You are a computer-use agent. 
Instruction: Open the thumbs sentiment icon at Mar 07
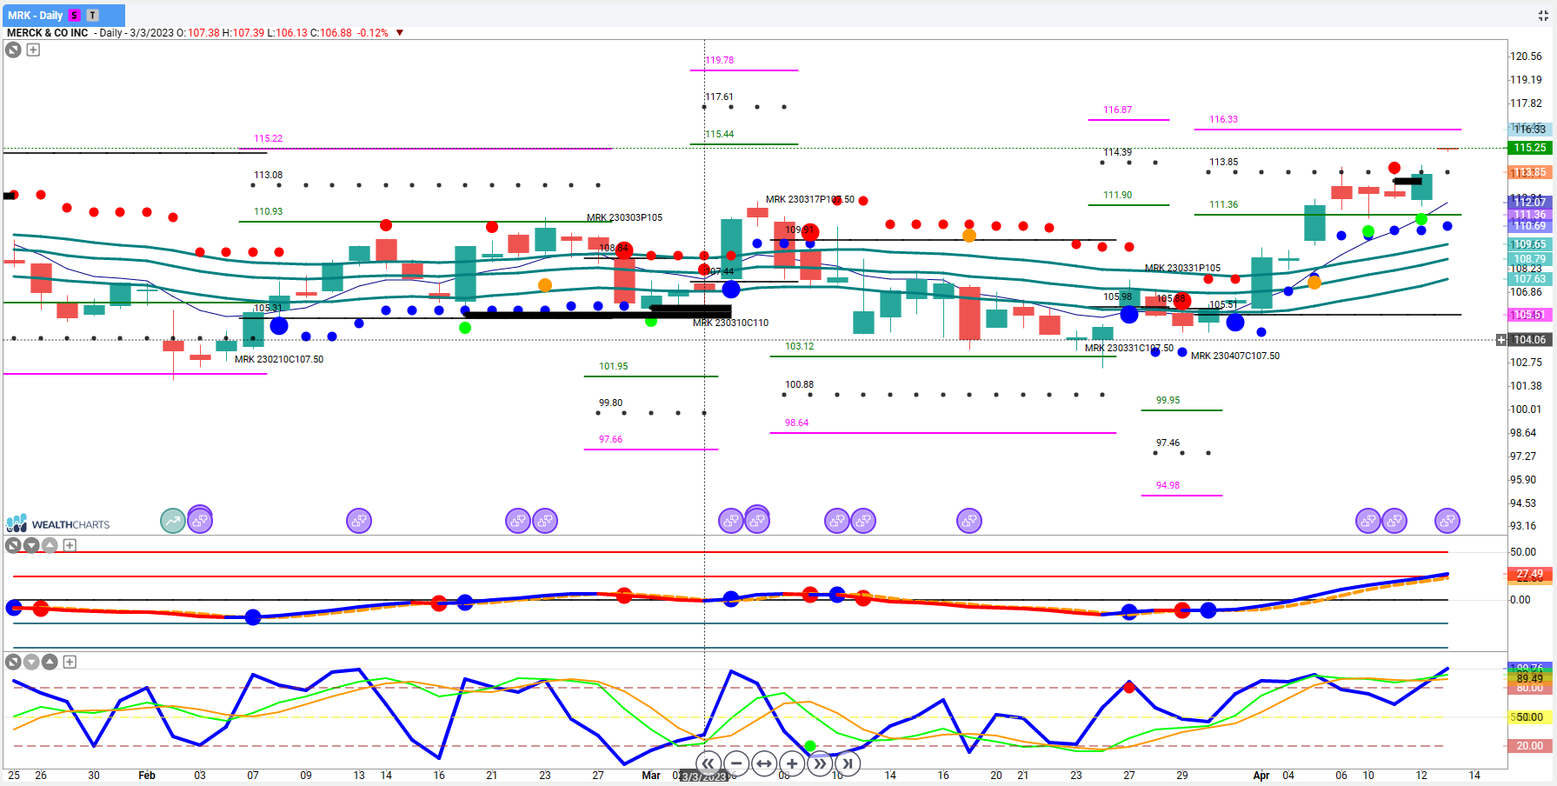757,520
